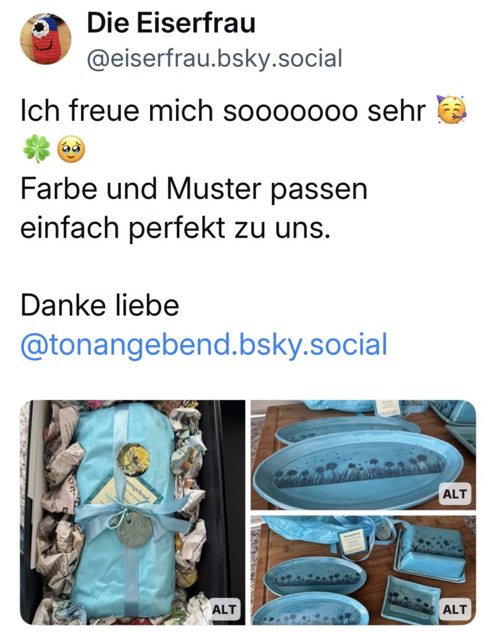
Task: Click the party face emoji
Action: 452,110
